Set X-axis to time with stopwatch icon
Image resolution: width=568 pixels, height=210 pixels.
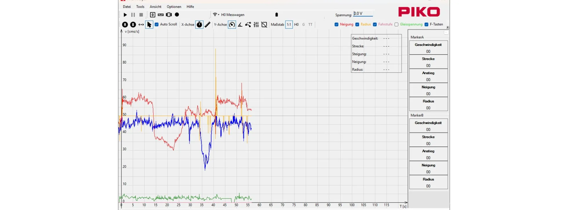[x=199, y=25]
